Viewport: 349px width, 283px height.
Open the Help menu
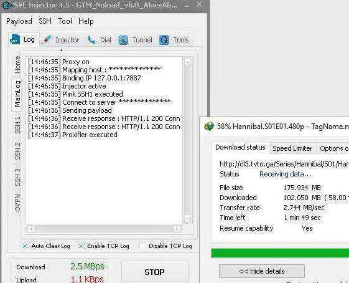86,21
